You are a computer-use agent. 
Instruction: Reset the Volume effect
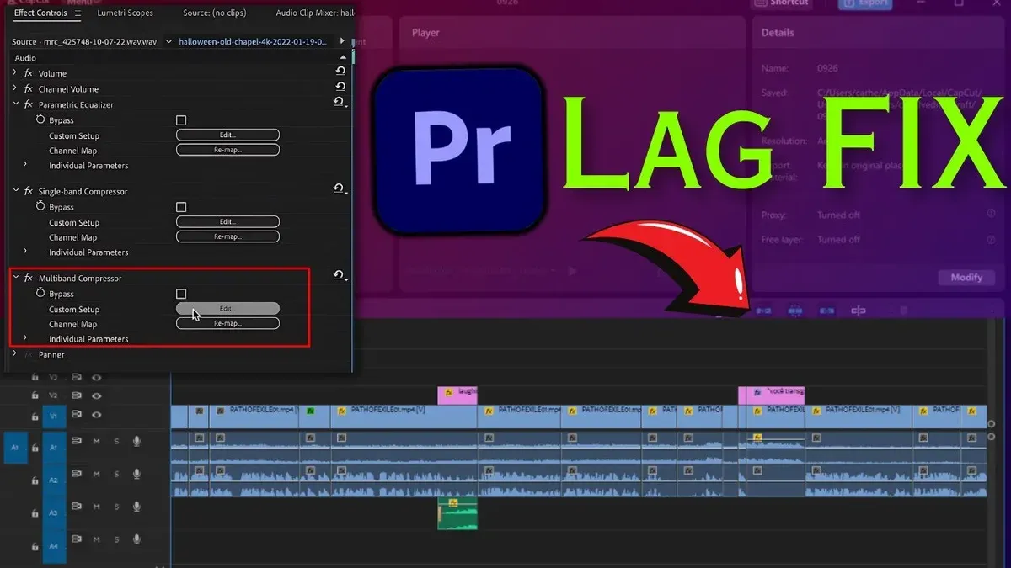[x=340, y=72]
